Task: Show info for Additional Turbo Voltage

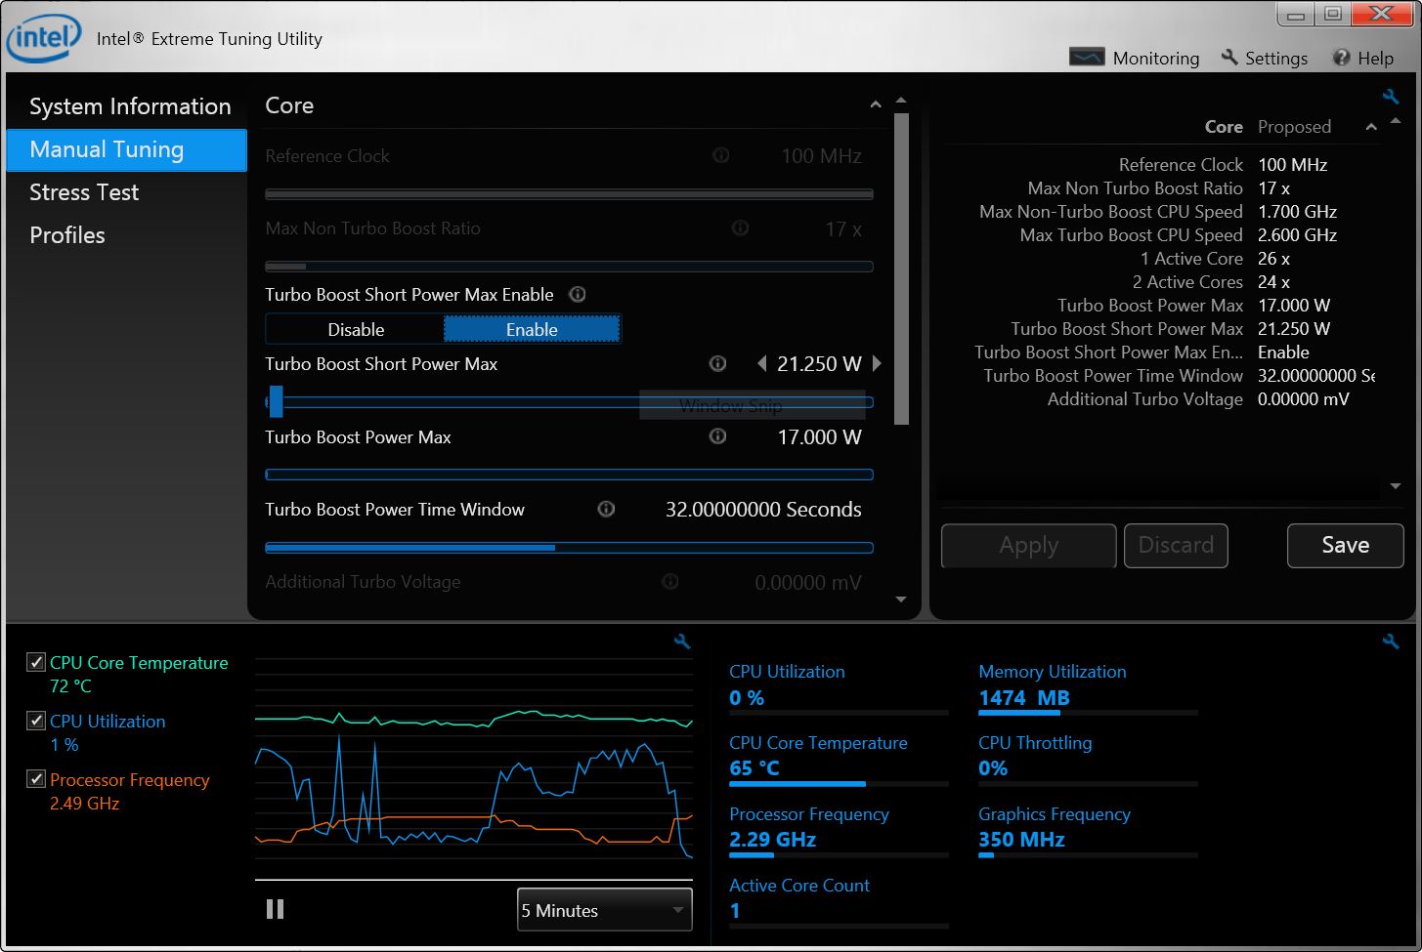Action: pyautogui.click(x=670, y=581)
